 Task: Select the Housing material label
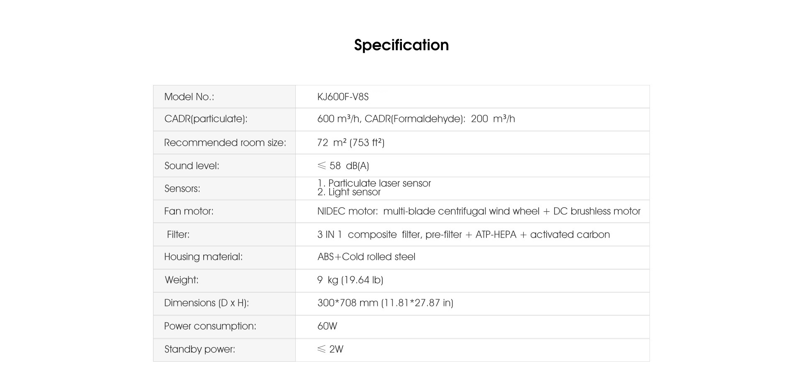(x=203, y=257)
